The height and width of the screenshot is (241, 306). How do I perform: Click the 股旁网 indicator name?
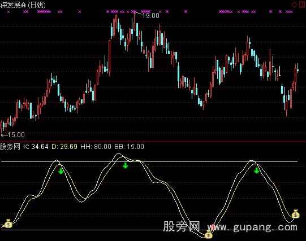click(x=10, y=146)
